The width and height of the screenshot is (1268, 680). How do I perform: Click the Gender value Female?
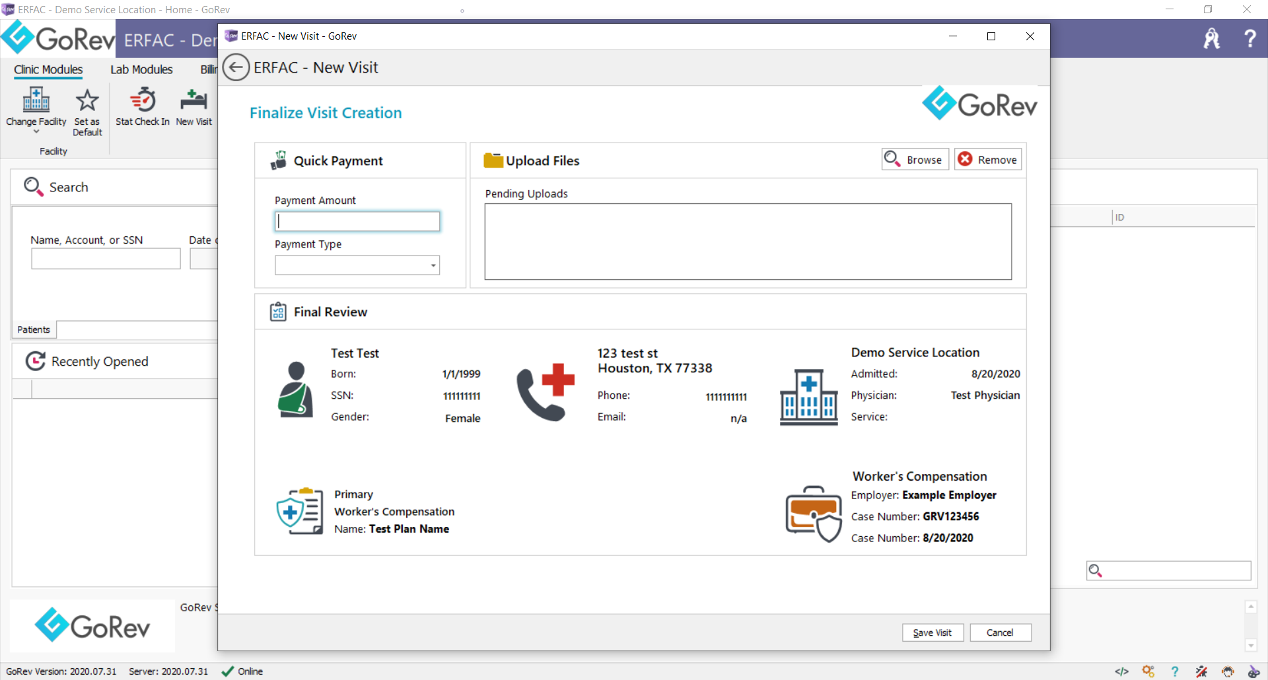[x=462, y=418]
